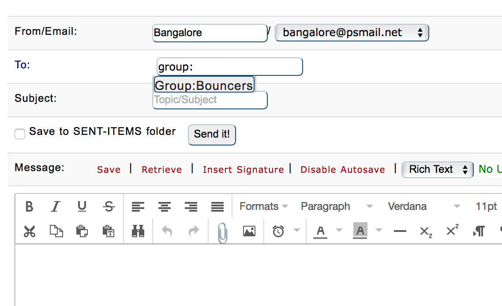Apply italic text style

point(56,206)
